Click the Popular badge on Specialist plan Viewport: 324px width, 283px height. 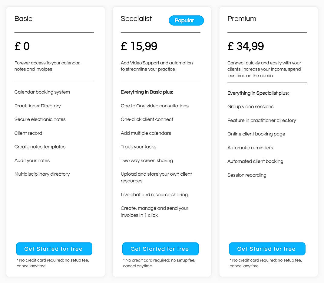click(186, 21)
